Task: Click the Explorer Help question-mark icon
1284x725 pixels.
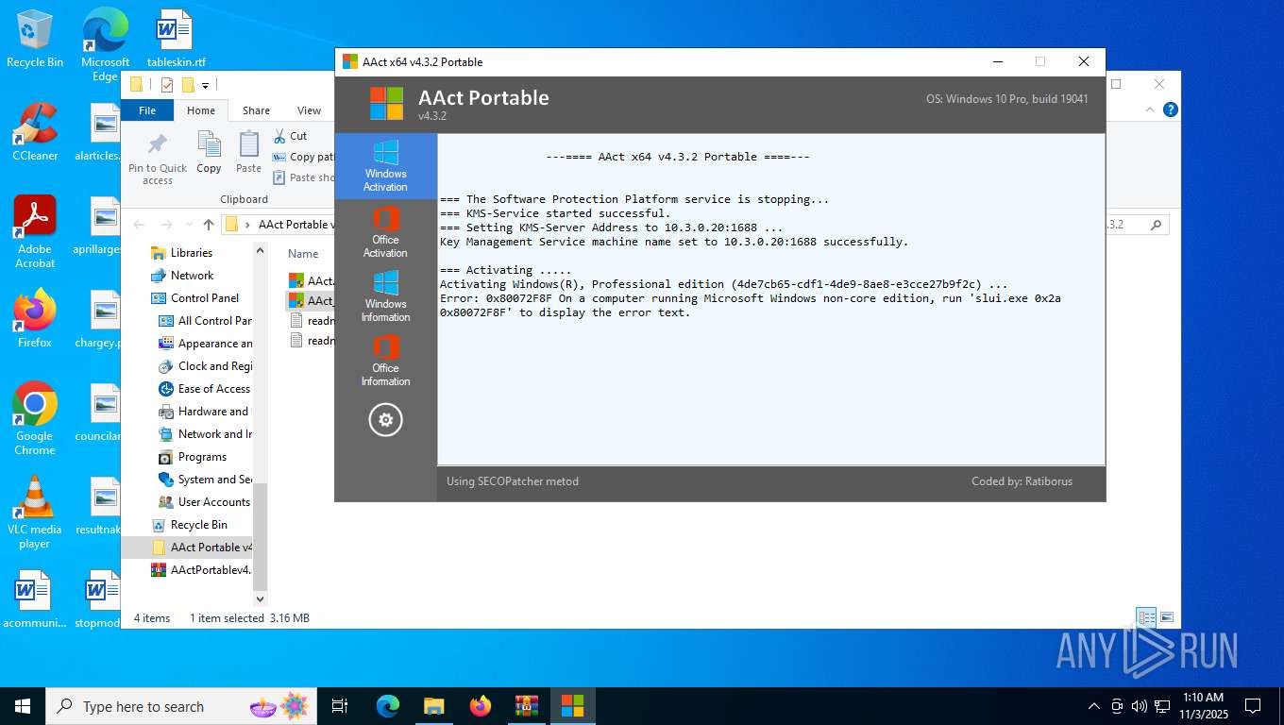Action: [1171, 110]
